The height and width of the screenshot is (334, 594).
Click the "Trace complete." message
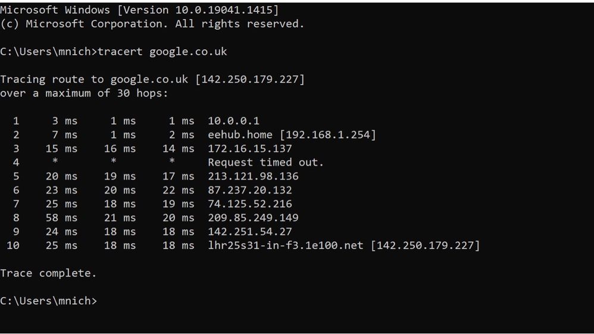point(48,273)
